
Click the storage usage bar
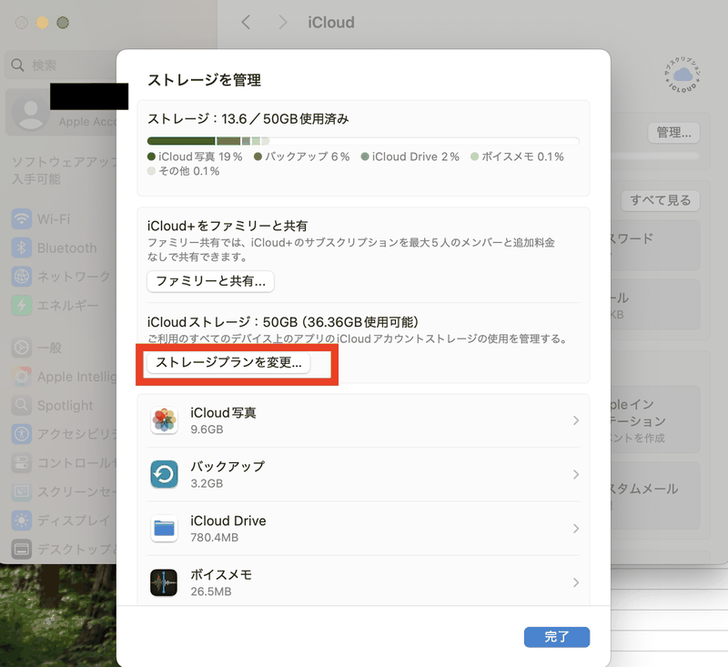(x=363, y=141)
